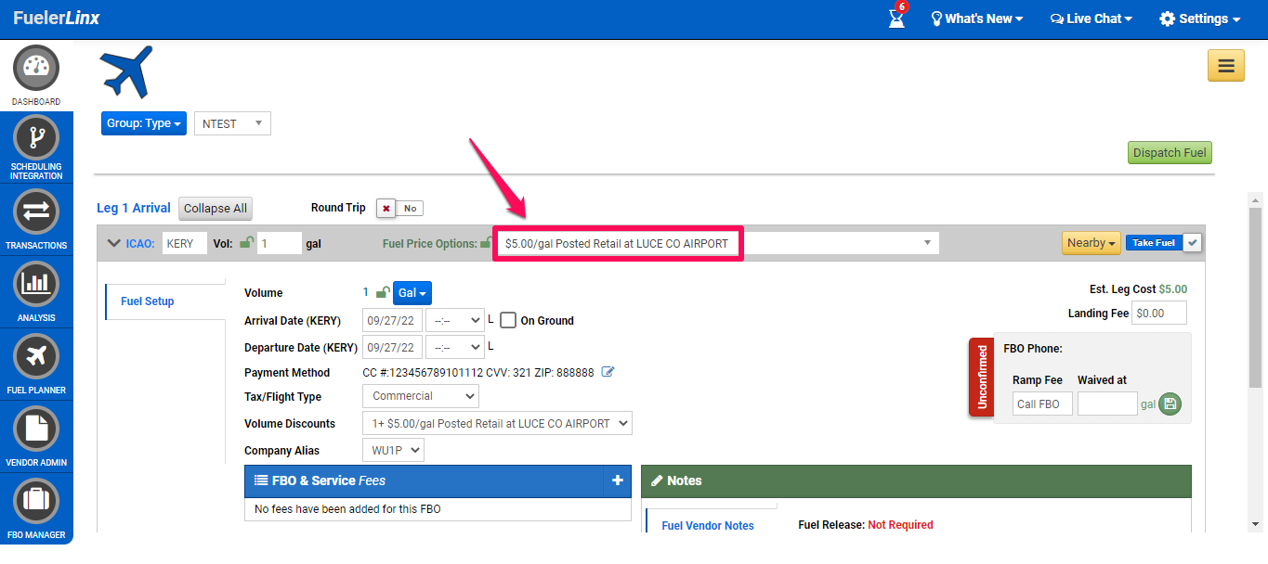The height and width of the screenshot is (564, 1268).
Task: Click the green lock next to Volume 1
Action: click(x=382, y=292)
